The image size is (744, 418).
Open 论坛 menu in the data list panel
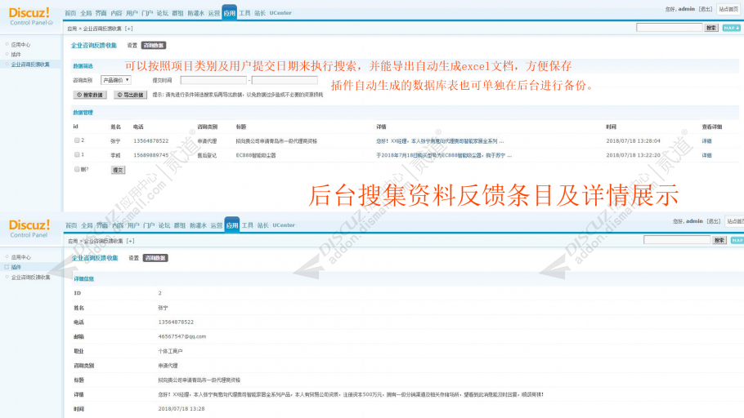point(162,13)
